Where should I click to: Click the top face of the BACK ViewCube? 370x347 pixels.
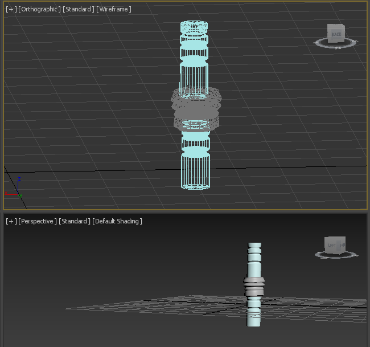click(x=336, y=25)
